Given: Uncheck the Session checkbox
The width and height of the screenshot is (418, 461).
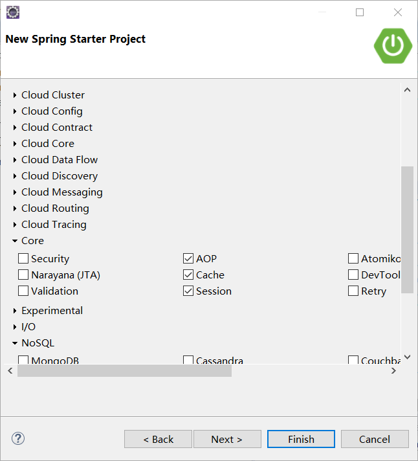Looking at the screenshot, I should [188, 291].
